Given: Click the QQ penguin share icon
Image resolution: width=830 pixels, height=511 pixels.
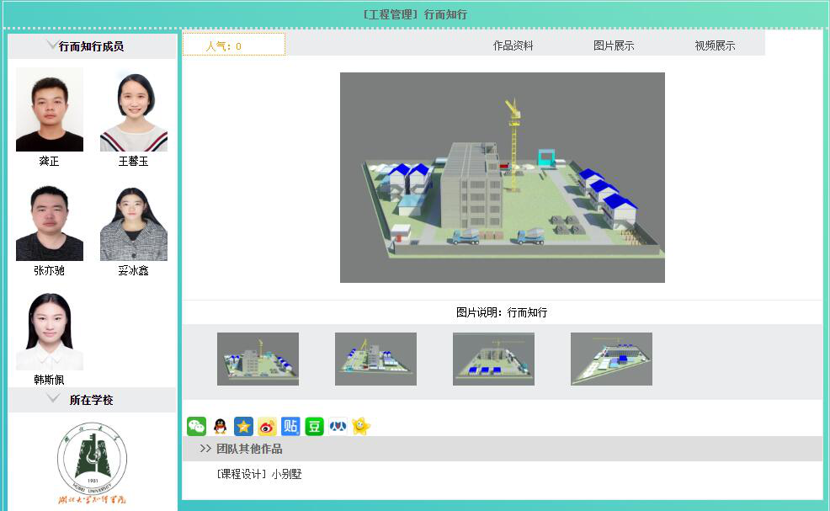Looking at the screenshot, I should [220, 426].
